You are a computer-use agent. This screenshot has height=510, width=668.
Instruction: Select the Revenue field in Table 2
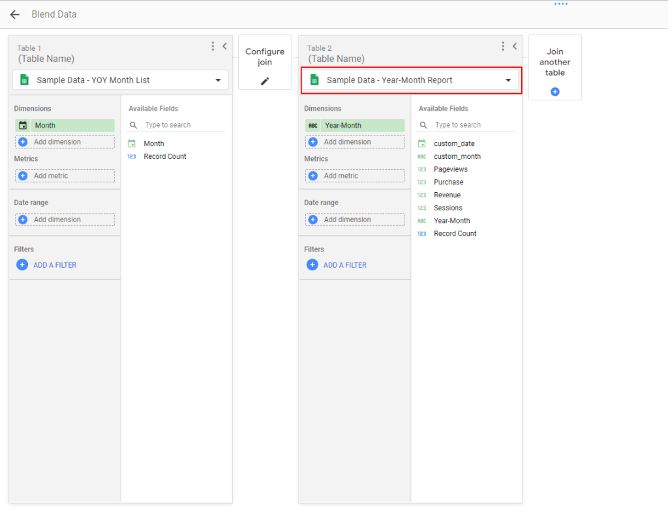click(447, 195)
